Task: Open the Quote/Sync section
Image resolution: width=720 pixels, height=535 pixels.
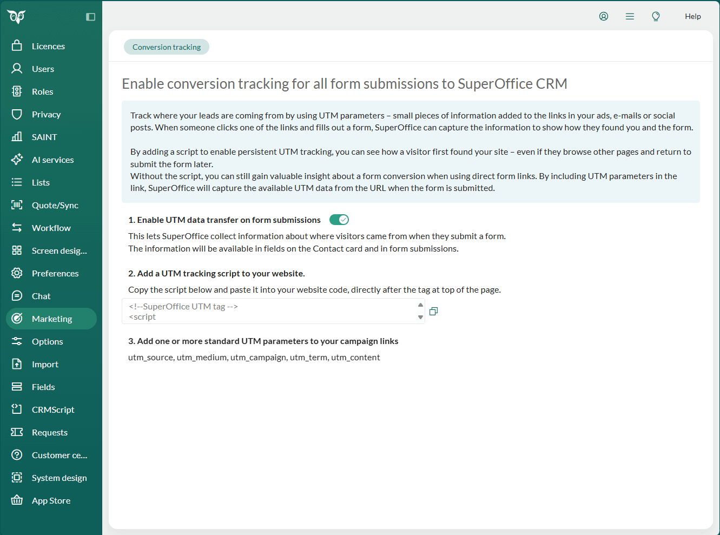Action: tap(55, 205)
